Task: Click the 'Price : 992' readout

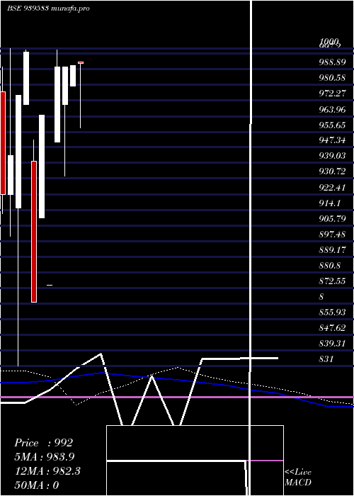Action: click(x=44, y=443)
